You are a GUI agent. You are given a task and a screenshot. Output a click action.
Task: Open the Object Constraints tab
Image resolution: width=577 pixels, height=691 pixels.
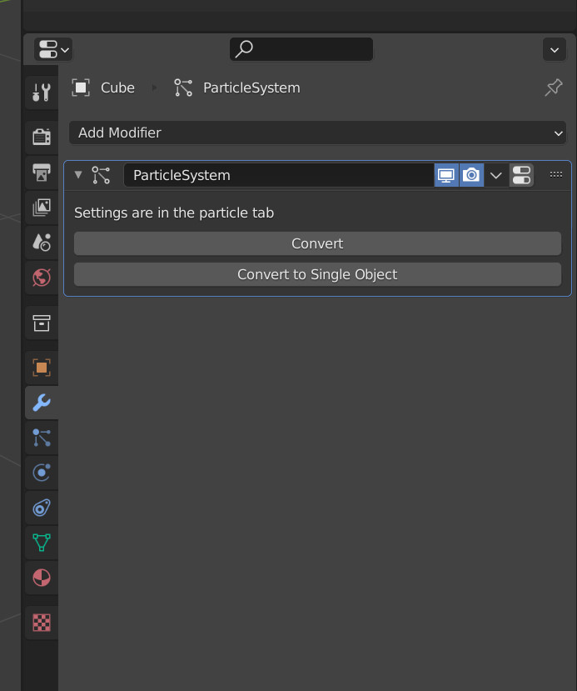[42, 508]
